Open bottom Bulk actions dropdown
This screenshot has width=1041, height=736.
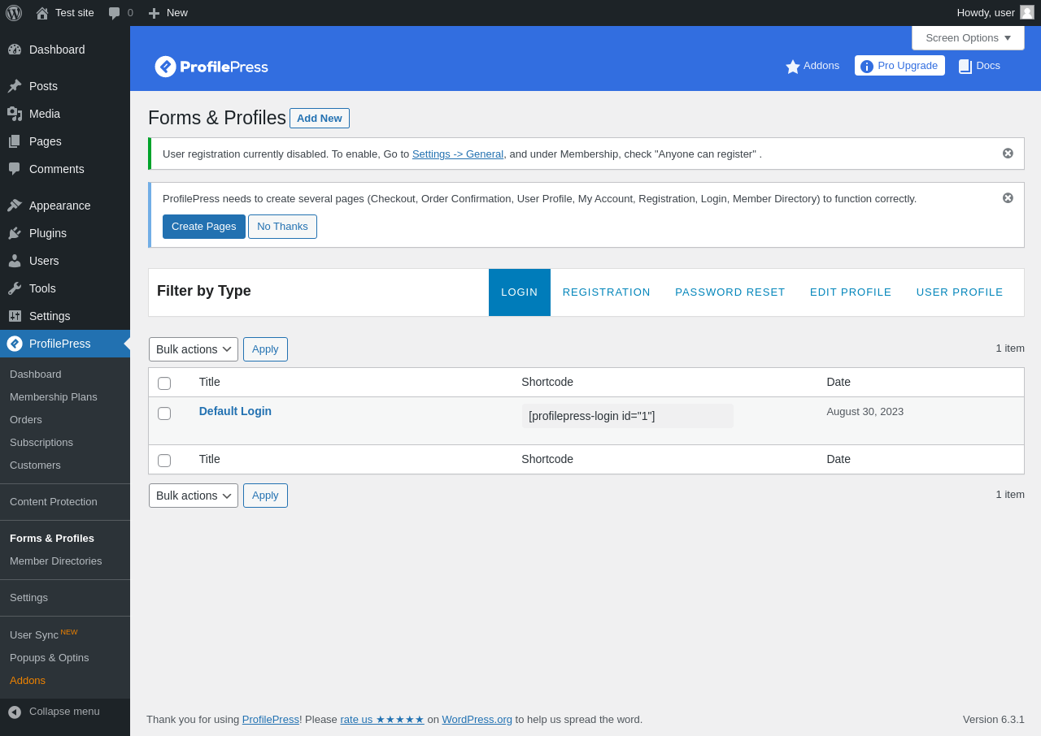[194, 496]
